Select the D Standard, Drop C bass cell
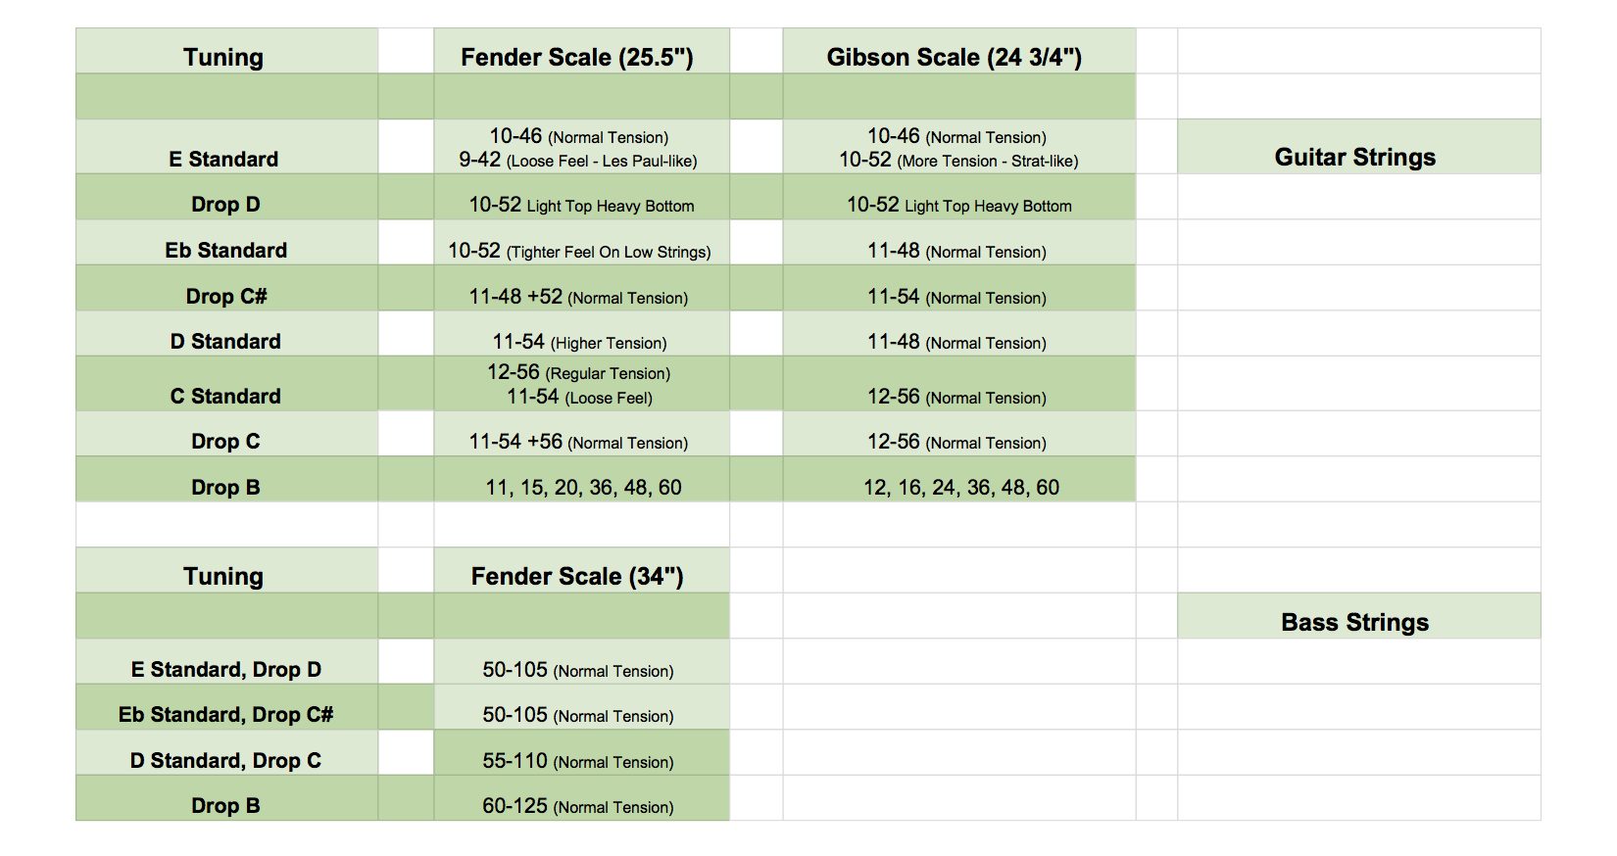Viewport: 1617px width, 856px height. tap(226, 753)
